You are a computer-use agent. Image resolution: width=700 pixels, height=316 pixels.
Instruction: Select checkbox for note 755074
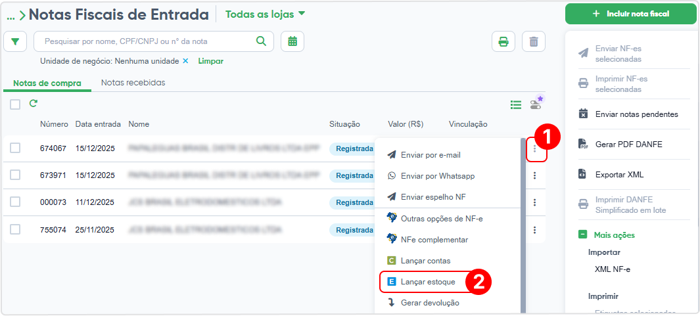(x=15, y=229)
